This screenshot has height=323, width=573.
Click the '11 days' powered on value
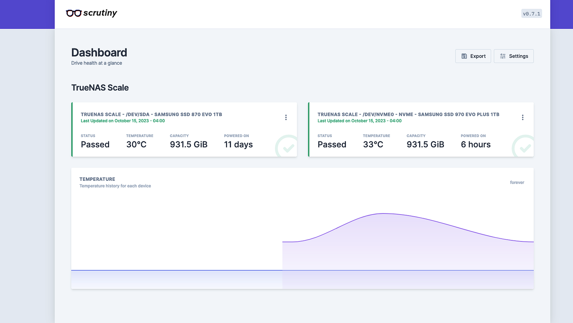tap(238, 145)
